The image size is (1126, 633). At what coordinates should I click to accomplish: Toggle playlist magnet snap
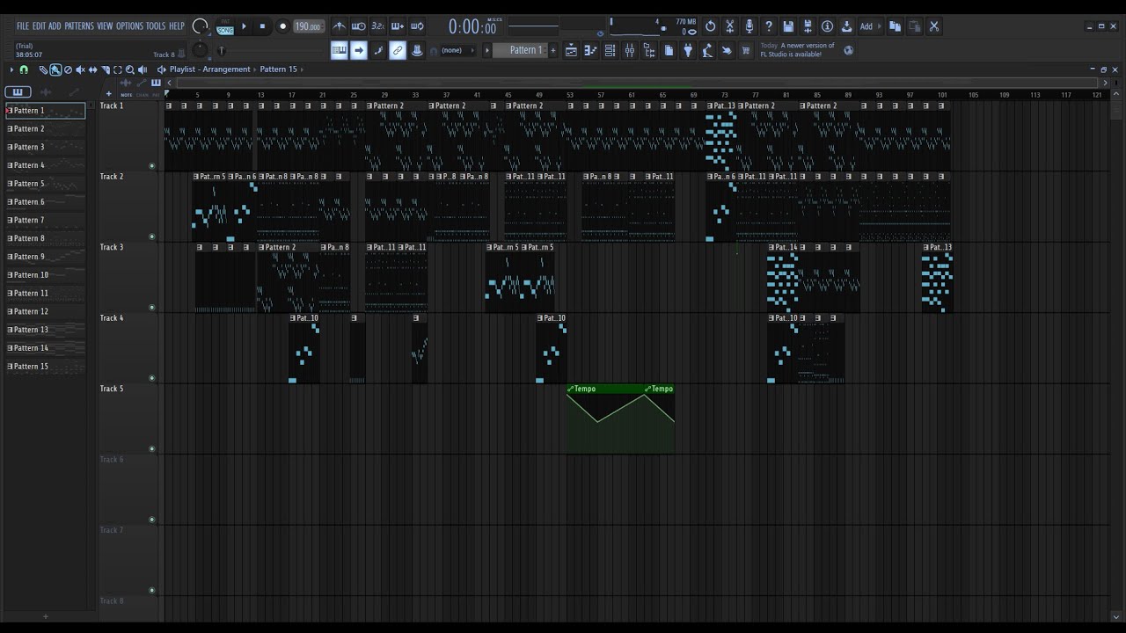[24, 69]
